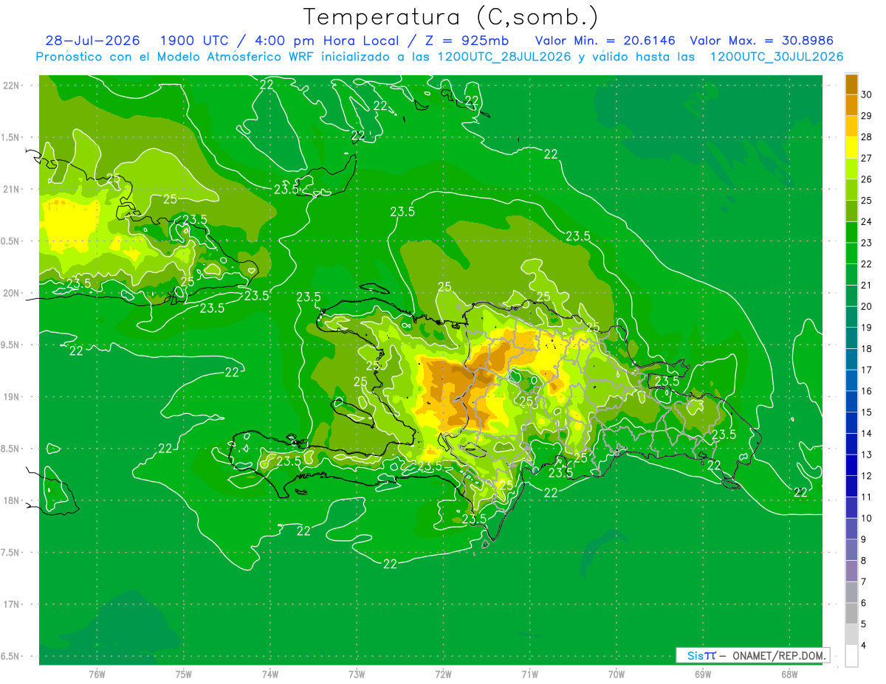886x684 pixels.
Task: Click the '69W' longitude axis label
Action: tap(703, 674)
